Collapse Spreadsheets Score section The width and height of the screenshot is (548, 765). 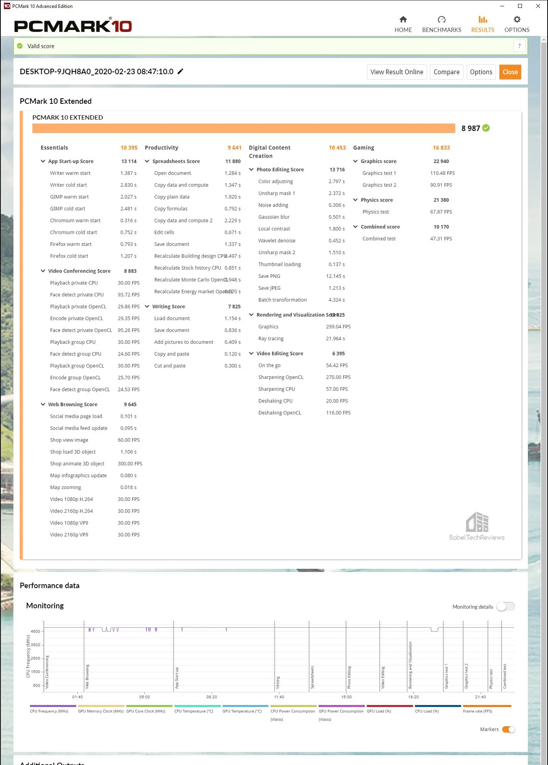click(147, 161)
